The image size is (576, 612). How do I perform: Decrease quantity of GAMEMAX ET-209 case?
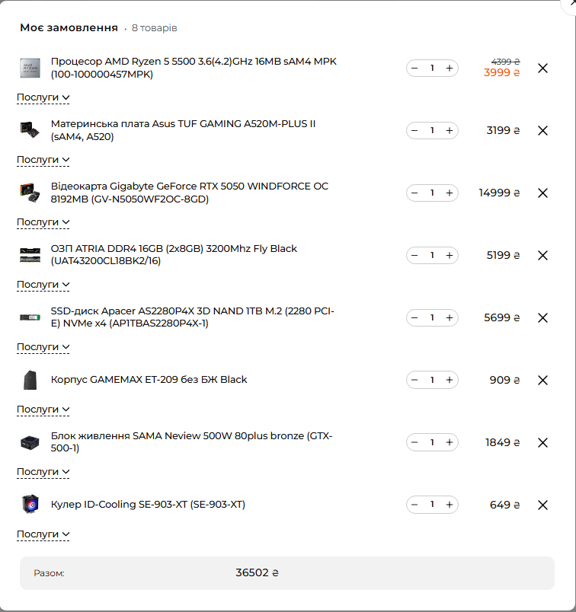[x=414, y=380]
